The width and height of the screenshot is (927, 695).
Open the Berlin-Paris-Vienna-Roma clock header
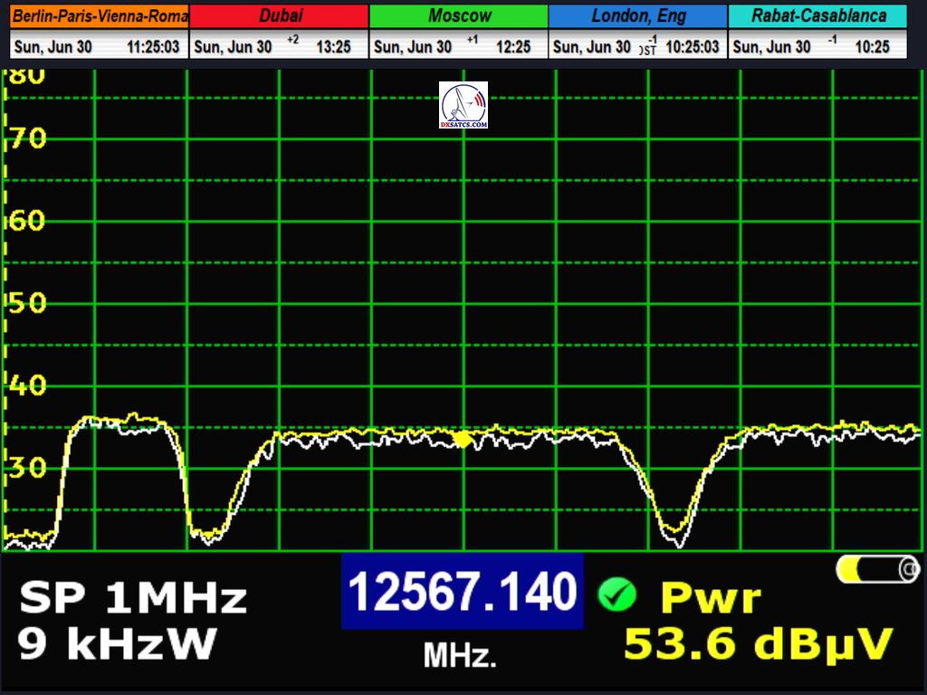pyautogui.click(x=100, y=16)
